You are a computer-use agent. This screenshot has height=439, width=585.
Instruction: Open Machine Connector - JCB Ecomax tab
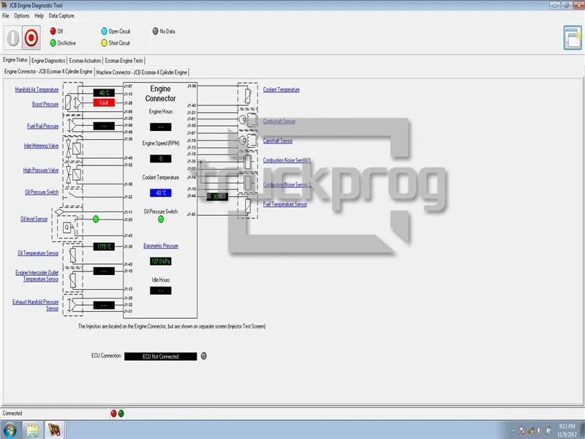142,72
